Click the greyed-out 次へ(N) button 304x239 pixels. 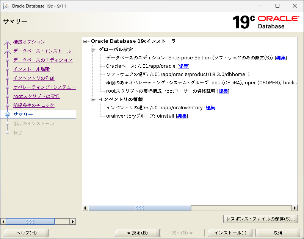coord(182,233)
